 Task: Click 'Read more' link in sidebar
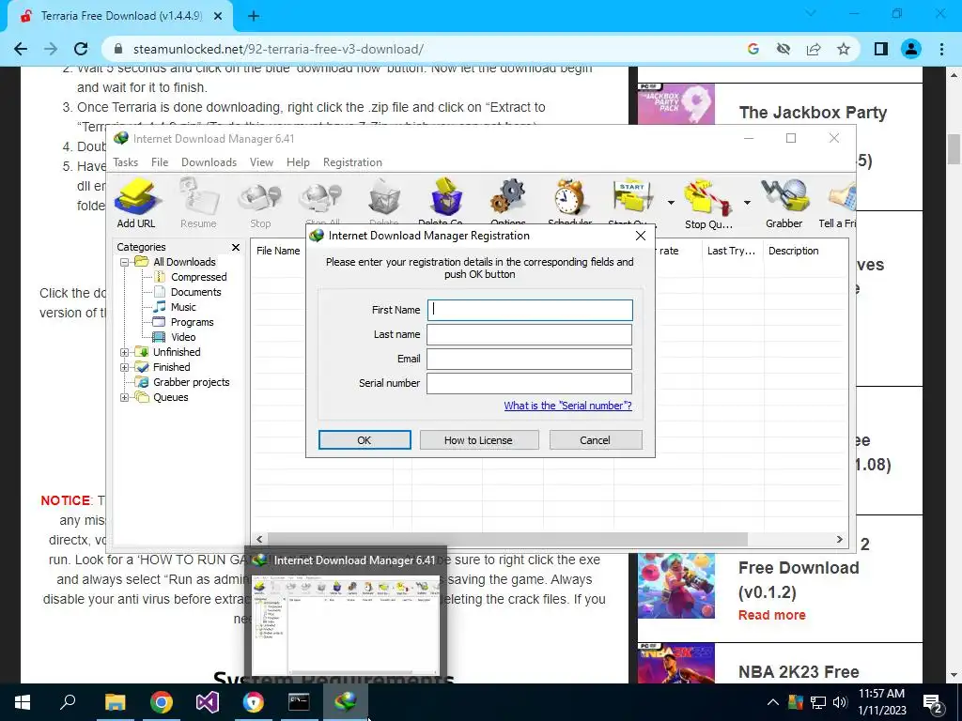(x=772, y=615)
